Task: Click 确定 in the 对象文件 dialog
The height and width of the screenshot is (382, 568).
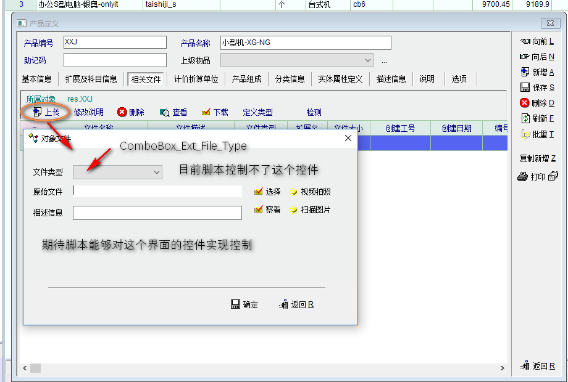Action: 244,304
